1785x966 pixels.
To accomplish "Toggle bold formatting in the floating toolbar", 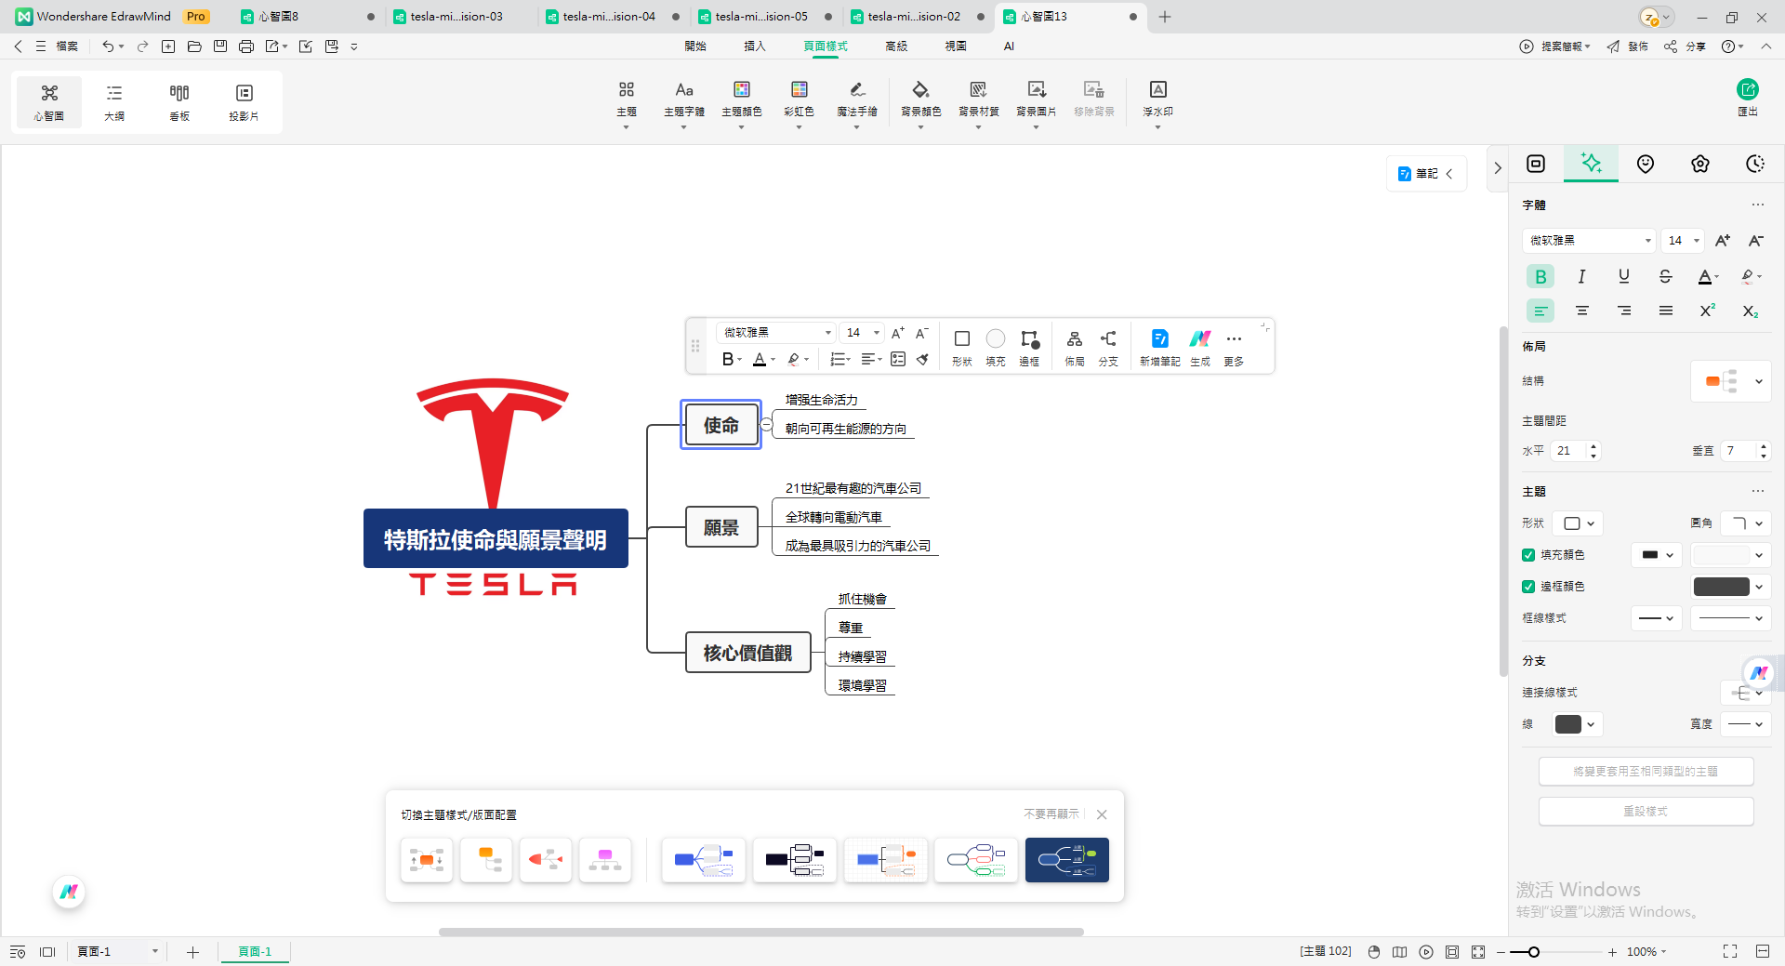I will pyautogui.click(x=728, y=359).
